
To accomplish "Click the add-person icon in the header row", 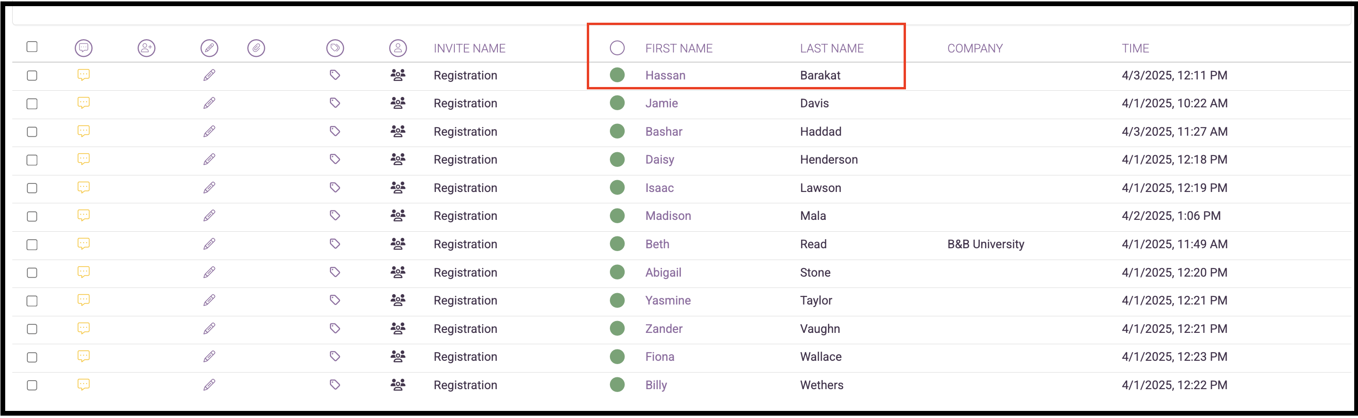I will pyautogui.click(x=147, y=48).
